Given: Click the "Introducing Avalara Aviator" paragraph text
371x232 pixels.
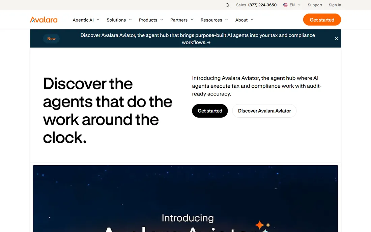Looking at the screenshot, I should [x=257, y=86].
